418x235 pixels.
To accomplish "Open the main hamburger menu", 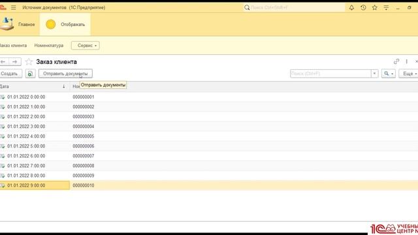I will tap(13, 7).
